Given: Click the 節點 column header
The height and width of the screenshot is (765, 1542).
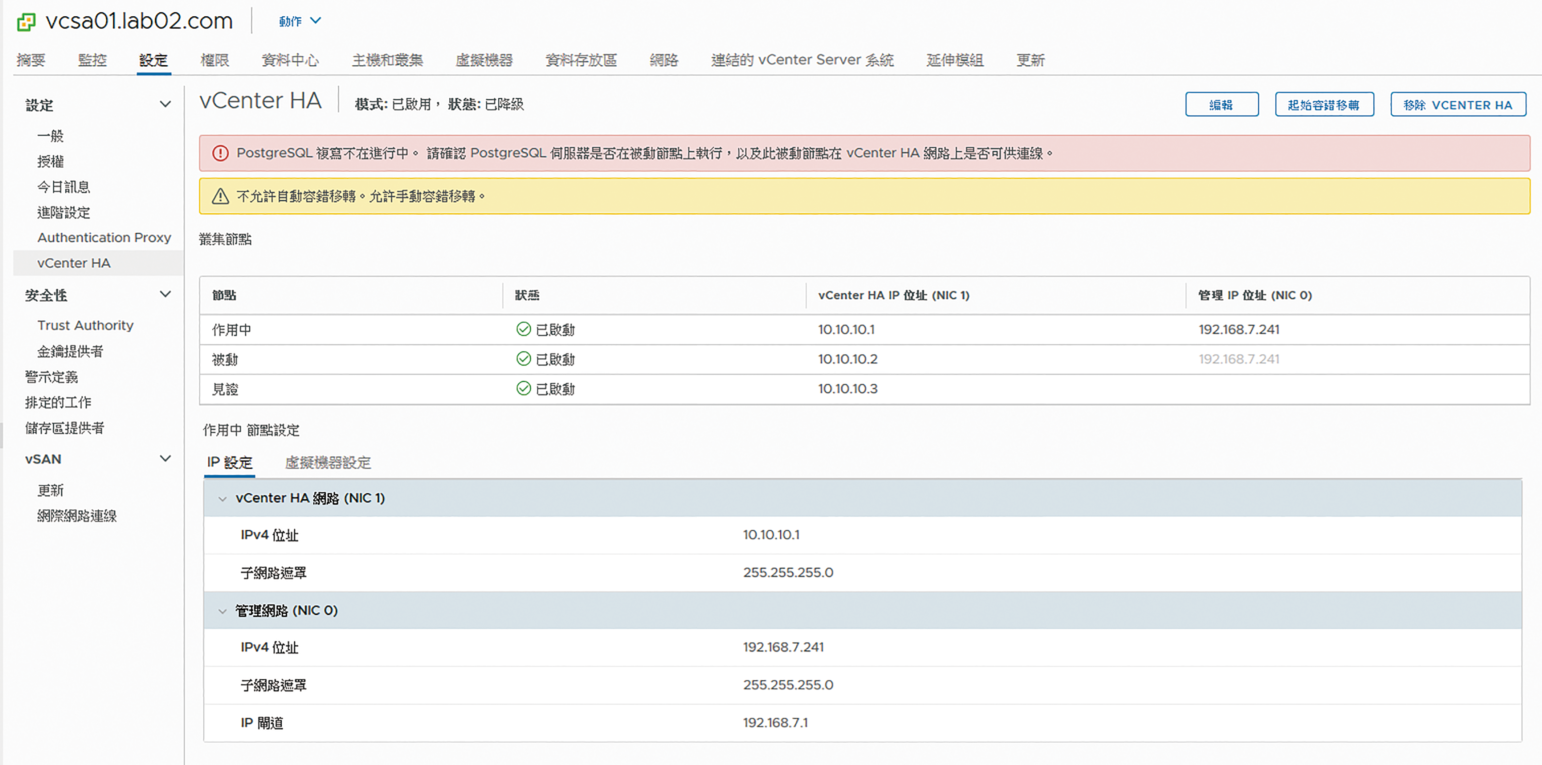Looking at the screenshot, I should (224, 295).
